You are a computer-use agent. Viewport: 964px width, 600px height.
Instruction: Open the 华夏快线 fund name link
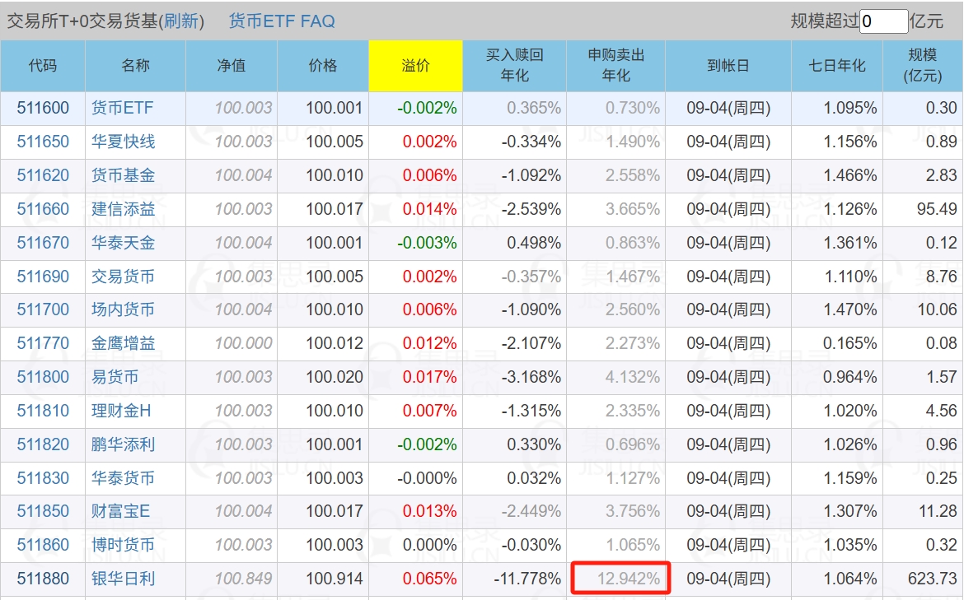click(x=123, y=142)
